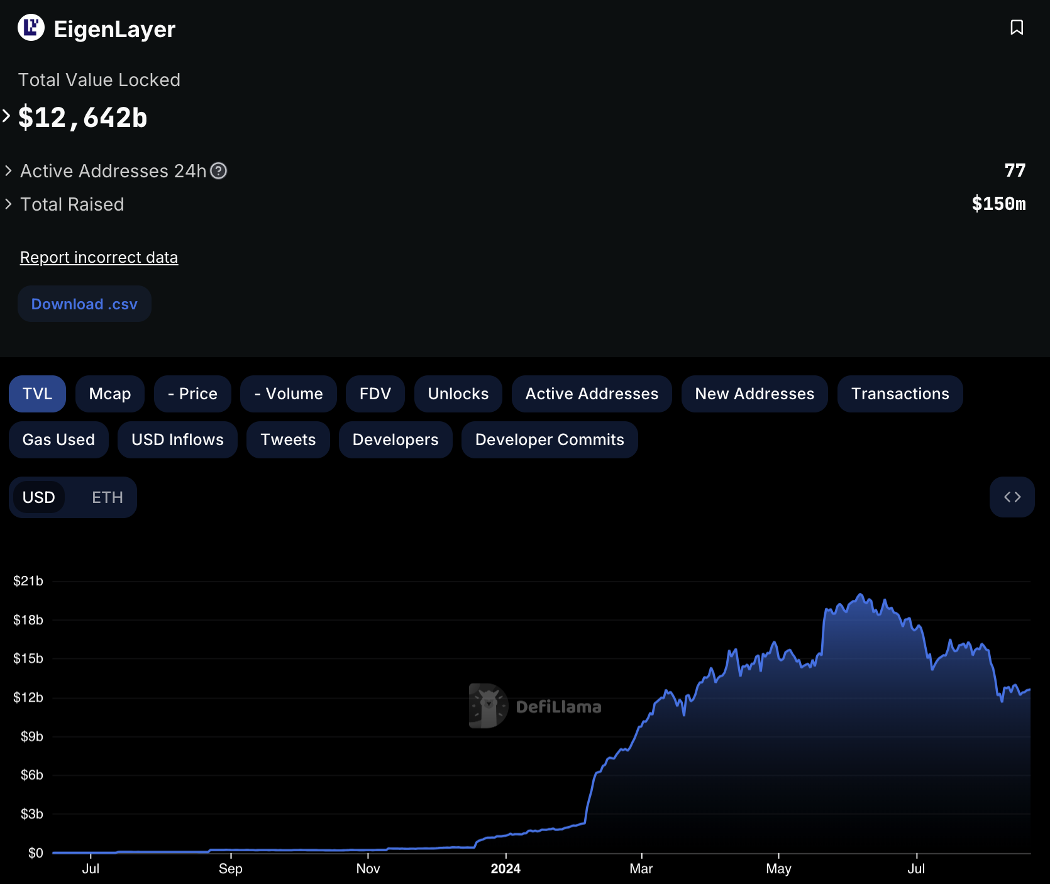Enable the Price chart metric
This screenshot has height=884, width=1050.
(x=192, y=394)
